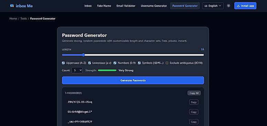Copy the password GS~XrbR@XKvgmLi*
The image size is (267, 126).
point(194,112)
